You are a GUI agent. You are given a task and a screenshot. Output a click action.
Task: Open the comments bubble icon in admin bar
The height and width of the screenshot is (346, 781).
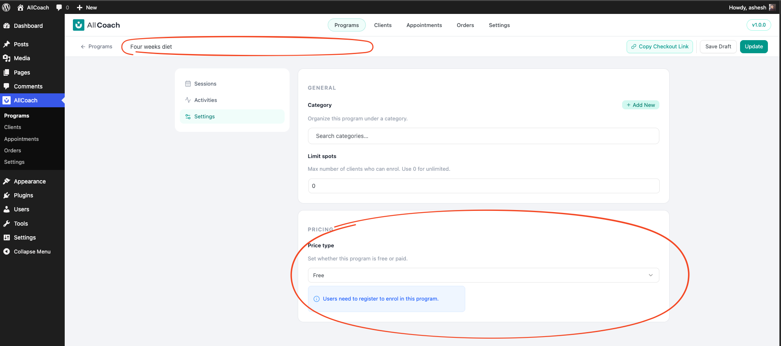(59, 7)
